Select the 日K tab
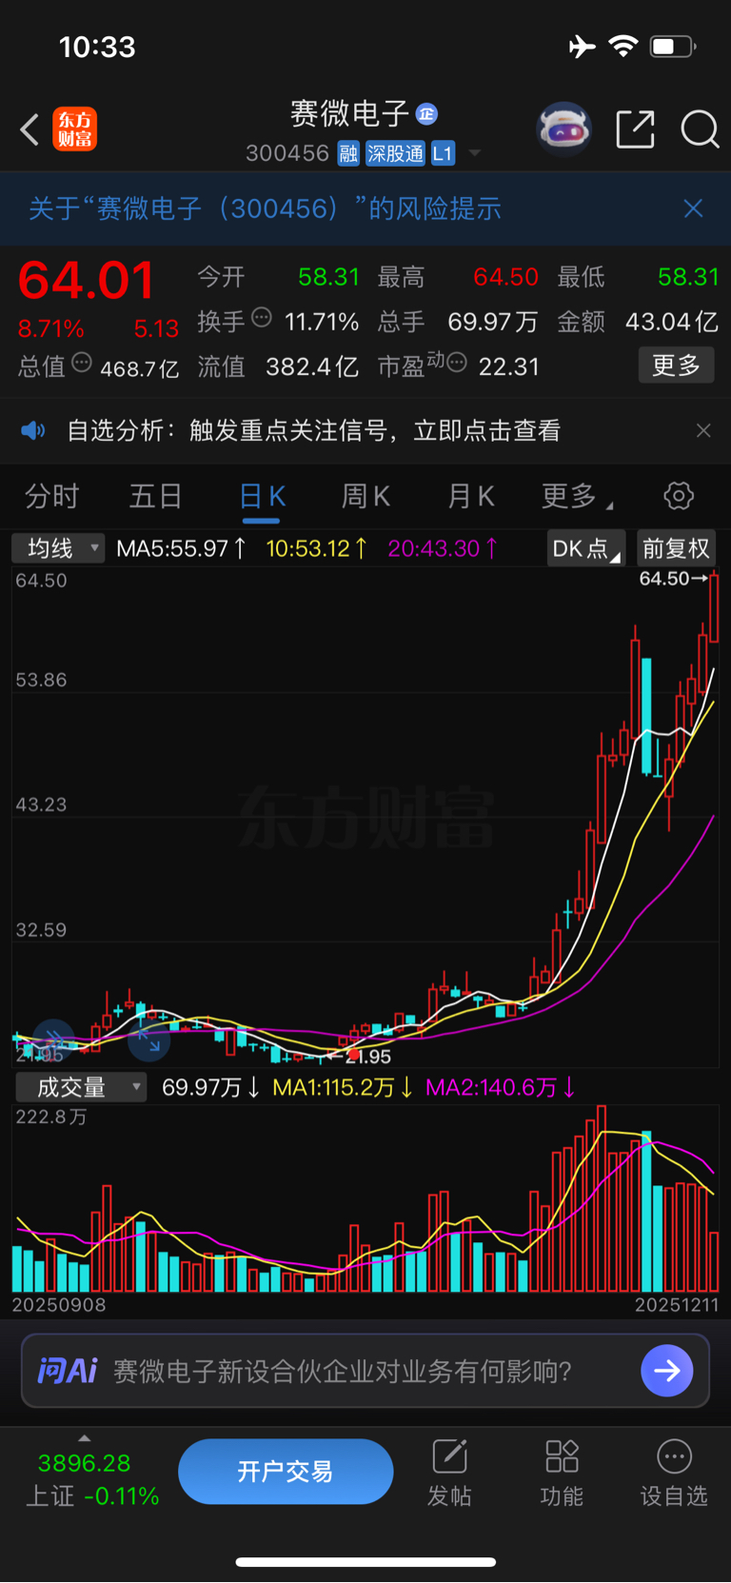The width and height of the screenshot is (731, 1583). tap(262, 496)
